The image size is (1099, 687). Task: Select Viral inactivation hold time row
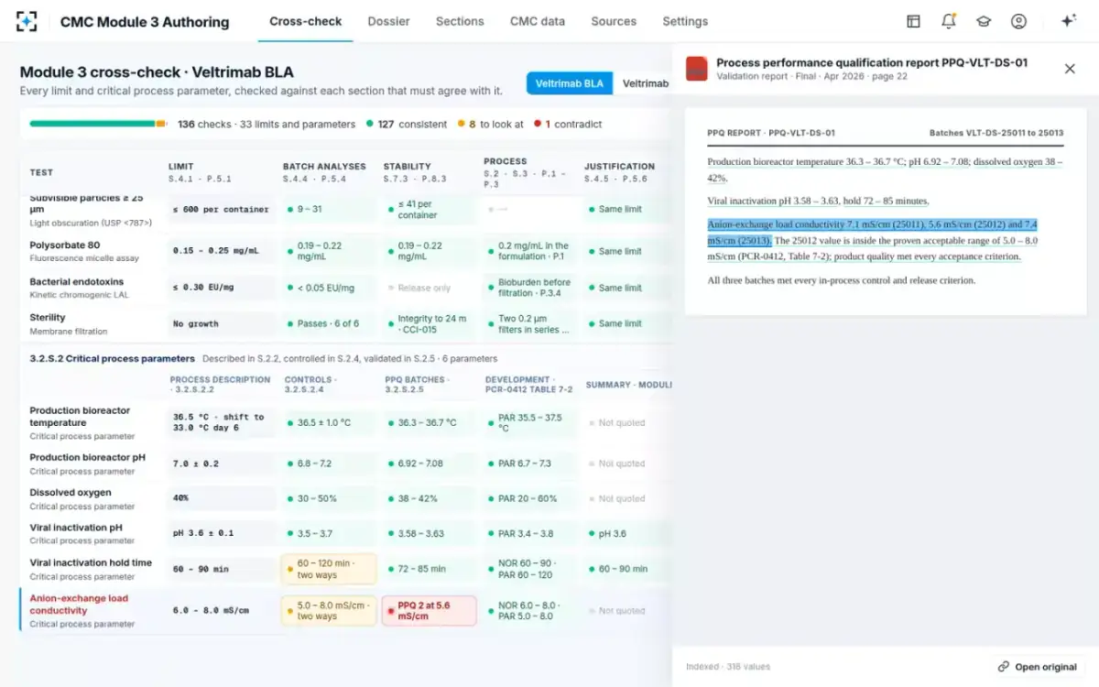(x=345, y=570)
